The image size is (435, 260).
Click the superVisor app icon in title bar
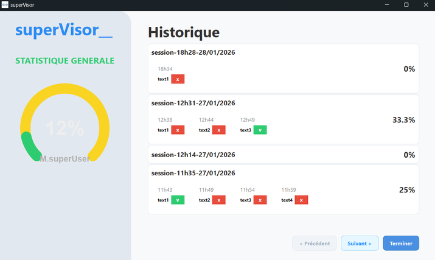[x=5, y=5]
